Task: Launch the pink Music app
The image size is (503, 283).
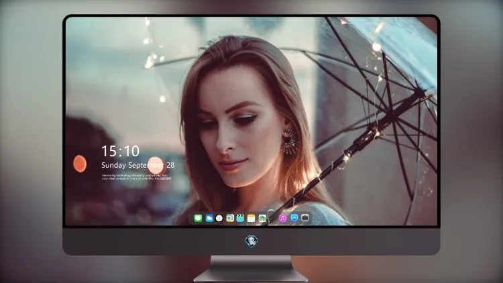Action: (282, 218)
